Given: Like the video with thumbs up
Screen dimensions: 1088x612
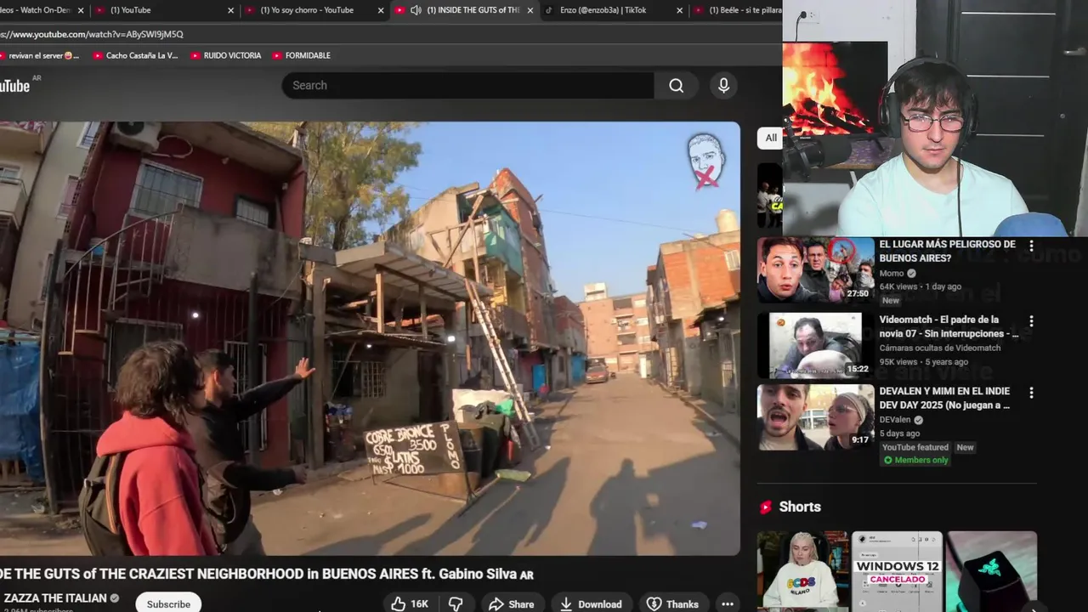Looking at the screenshot, I should [398, 603].
